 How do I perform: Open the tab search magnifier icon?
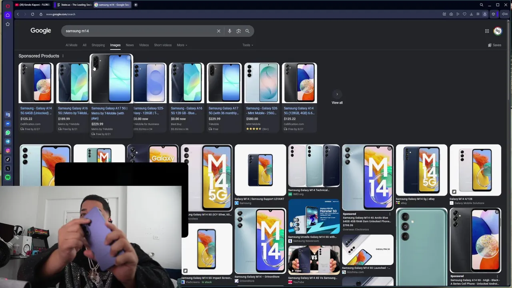(482, 5)
